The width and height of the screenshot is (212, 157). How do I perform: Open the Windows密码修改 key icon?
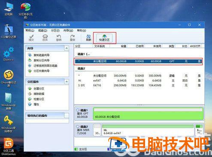point(9,124)
